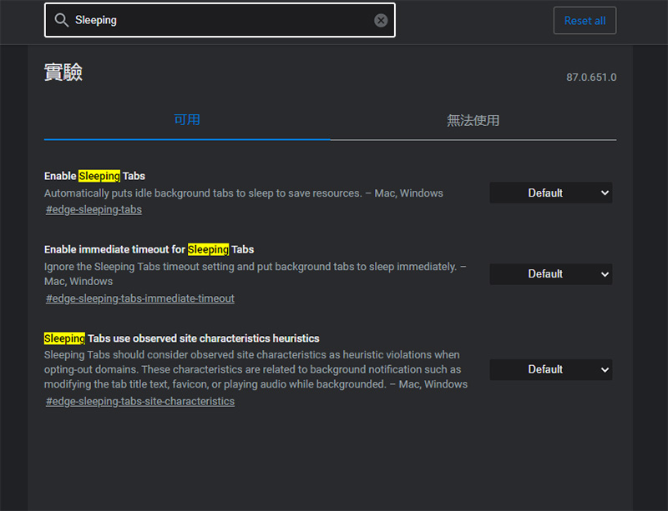Open the site characteristics heuristics Default dropdown
668x511 pixels.
click(550, 369)
